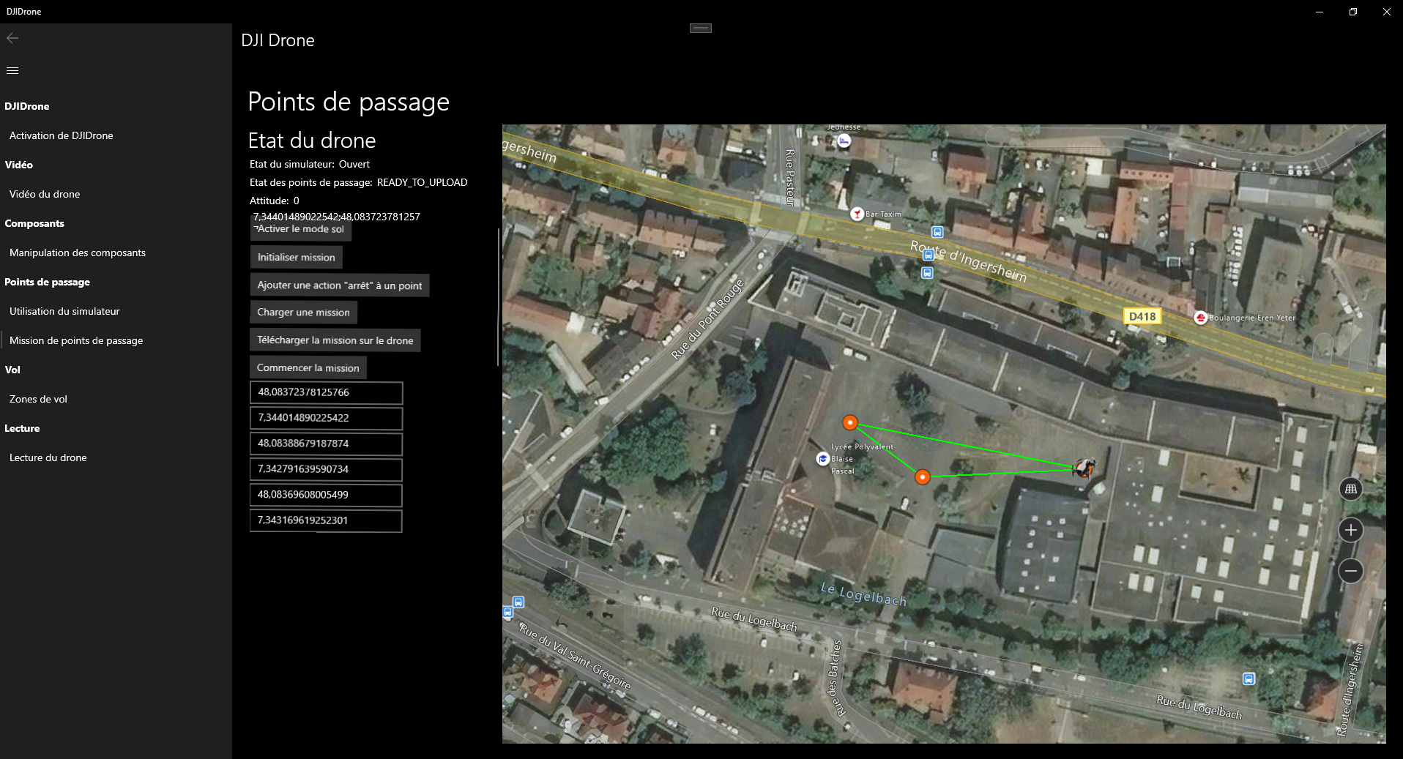The image size is (1403, 759).
Task: Click the Charger une mission button
Action: [303, 312]
